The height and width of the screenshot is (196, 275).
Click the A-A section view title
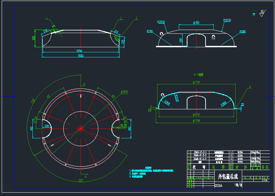point(198,75)
